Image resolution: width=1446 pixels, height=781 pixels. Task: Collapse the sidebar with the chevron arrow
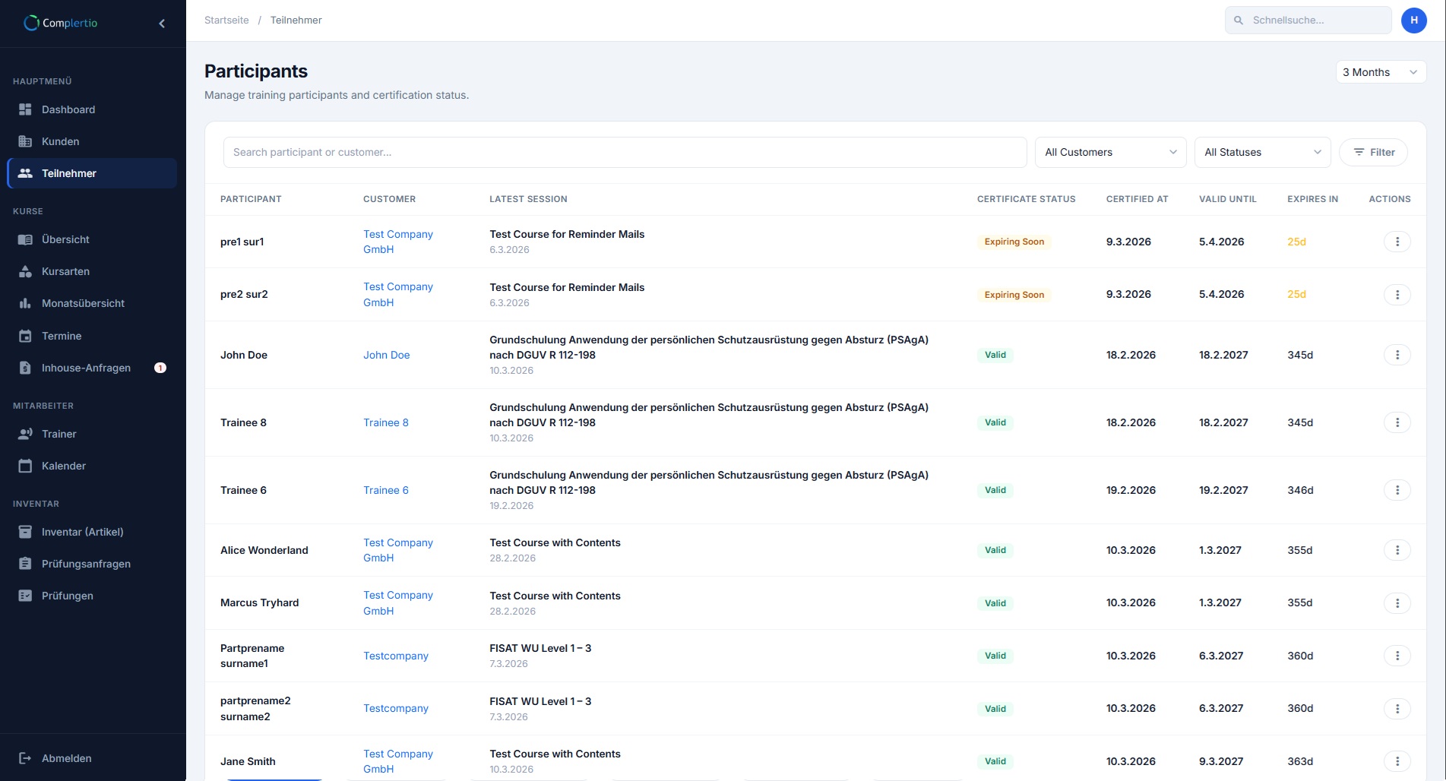point(162,24)
